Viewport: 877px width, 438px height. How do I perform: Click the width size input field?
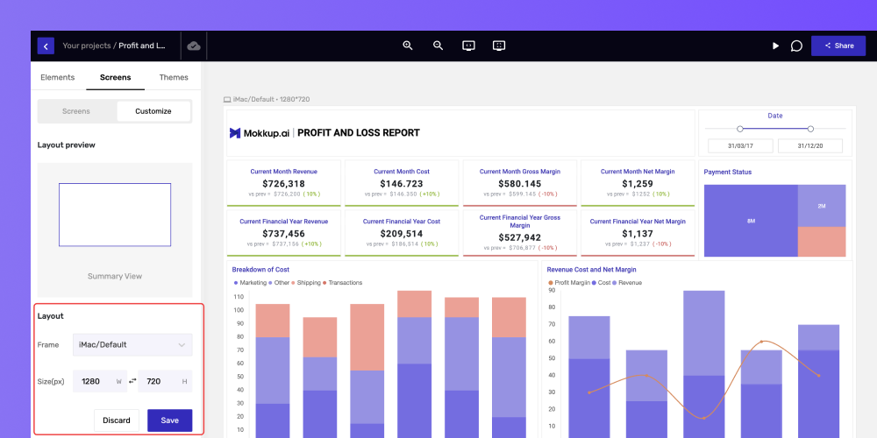[x=100, y=381]
